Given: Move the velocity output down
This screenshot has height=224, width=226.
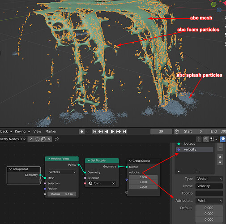Looking at the screenshot, I should point(220,163).
